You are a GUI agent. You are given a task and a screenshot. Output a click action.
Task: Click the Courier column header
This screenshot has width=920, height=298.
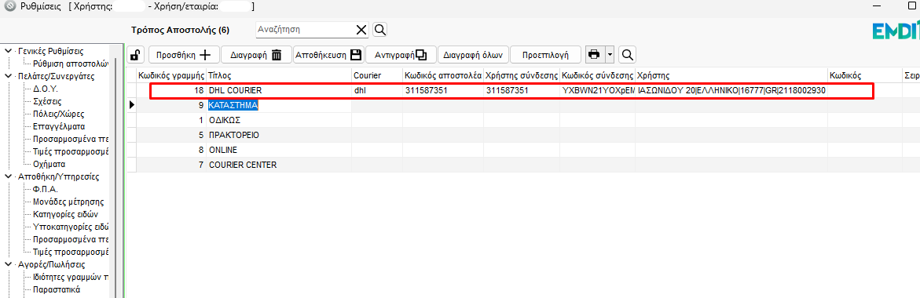tap(376, 75)
